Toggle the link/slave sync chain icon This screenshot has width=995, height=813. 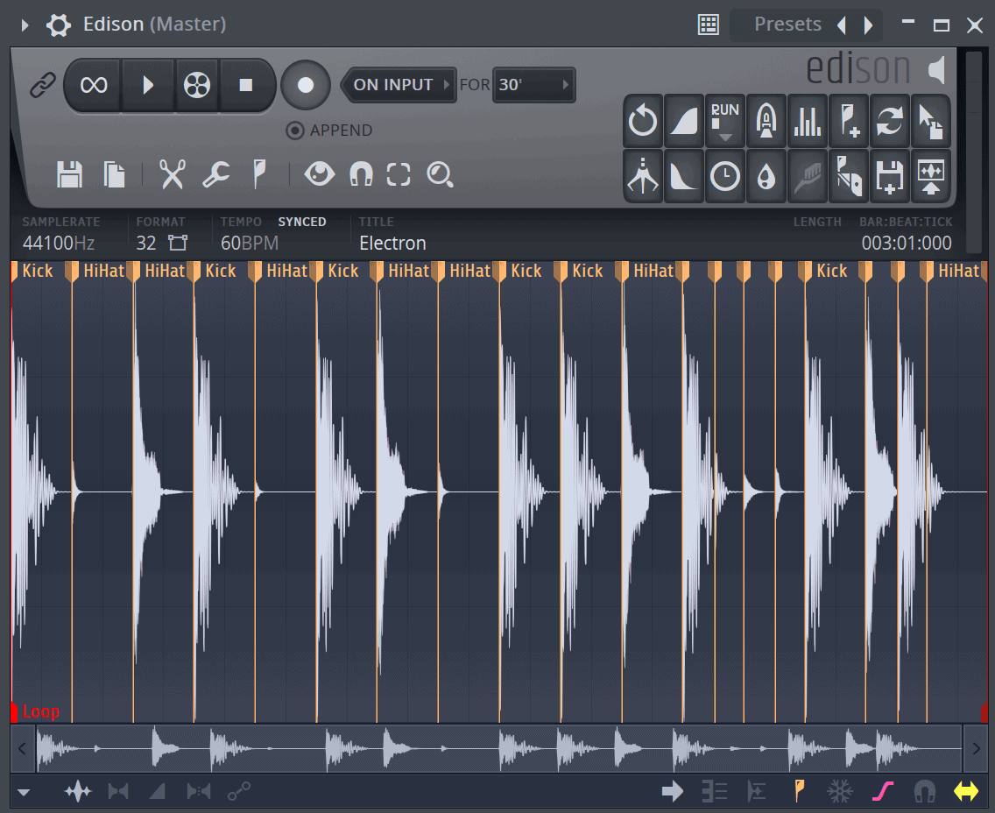pyautogui.click(x=43, y=85)
